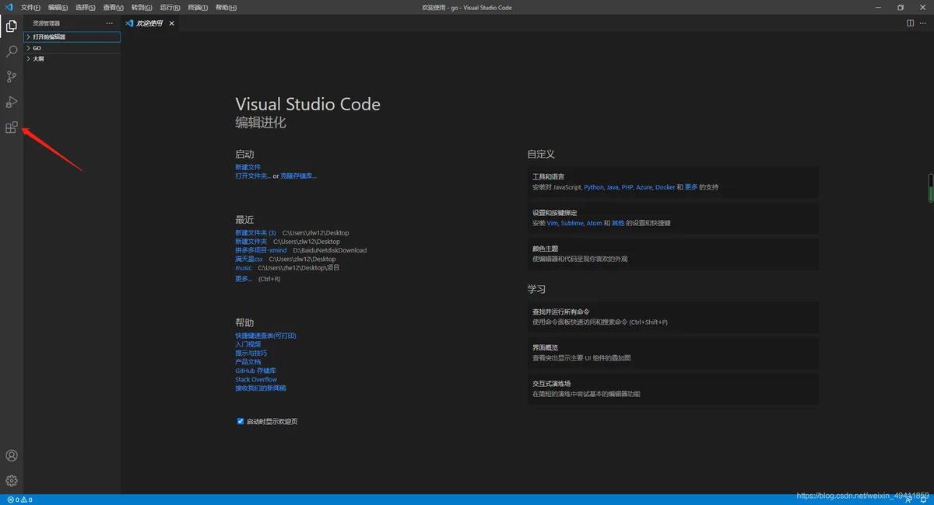Open the 颜色主题 card

pos(672,253)
